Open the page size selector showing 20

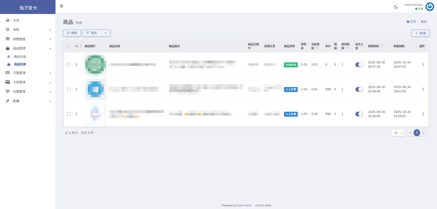tap(398, 133)
